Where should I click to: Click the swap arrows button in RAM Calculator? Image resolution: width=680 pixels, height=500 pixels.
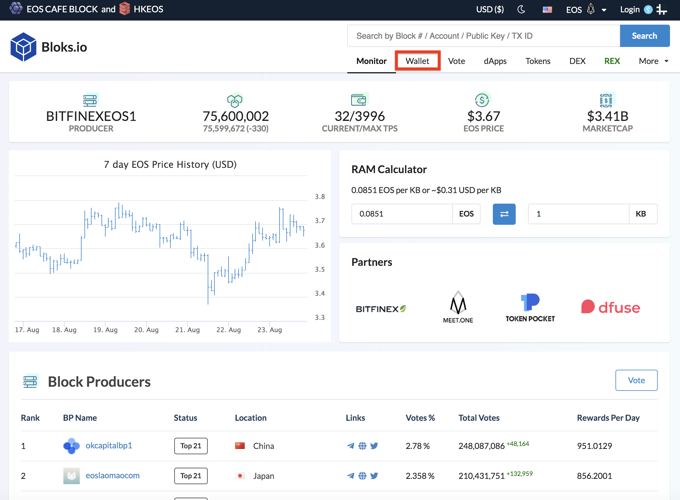tap(504, 214)
